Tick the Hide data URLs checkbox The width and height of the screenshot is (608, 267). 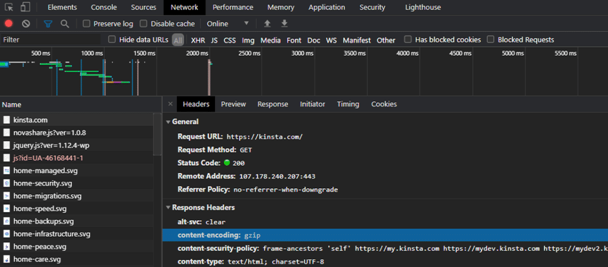point(112,40)
